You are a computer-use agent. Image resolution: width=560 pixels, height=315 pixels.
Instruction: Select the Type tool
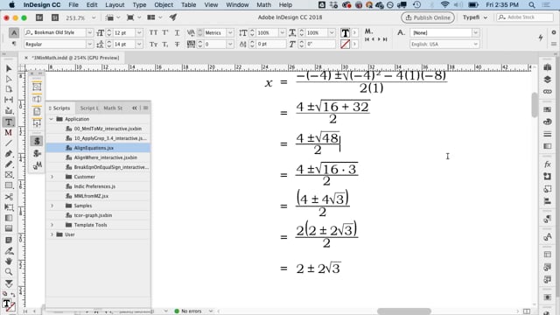9,122
